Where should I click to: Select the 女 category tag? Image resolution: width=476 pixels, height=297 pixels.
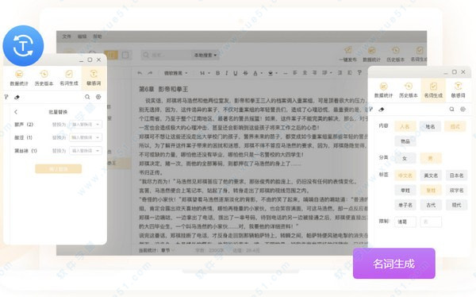pos(405,158)
